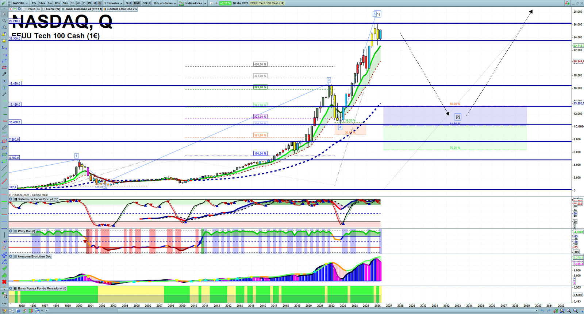Open the NASDAQ instrument dropdown

pyautogui.click(x=20, y=3)
